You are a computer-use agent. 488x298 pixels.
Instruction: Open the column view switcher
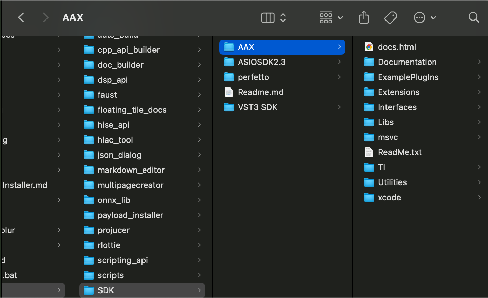click(268, 17)
